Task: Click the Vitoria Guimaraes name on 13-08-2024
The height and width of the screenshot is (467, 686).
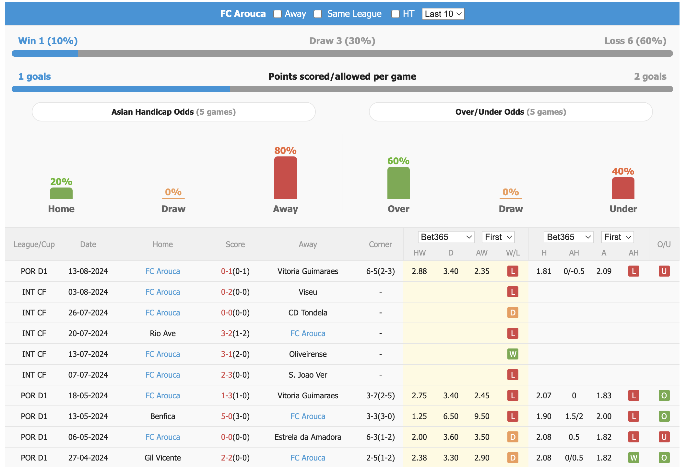Action: pos(308,271)
